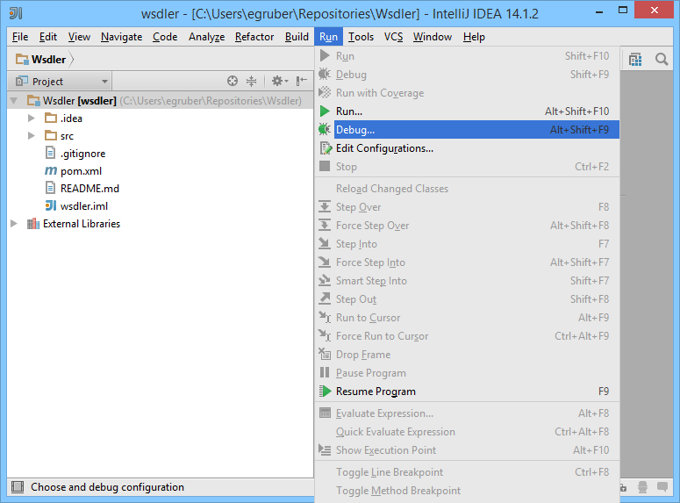The width and height of the screenshot is (680, 503).
Task: Click the wsdler.iml module file icon
Action: 51,205
